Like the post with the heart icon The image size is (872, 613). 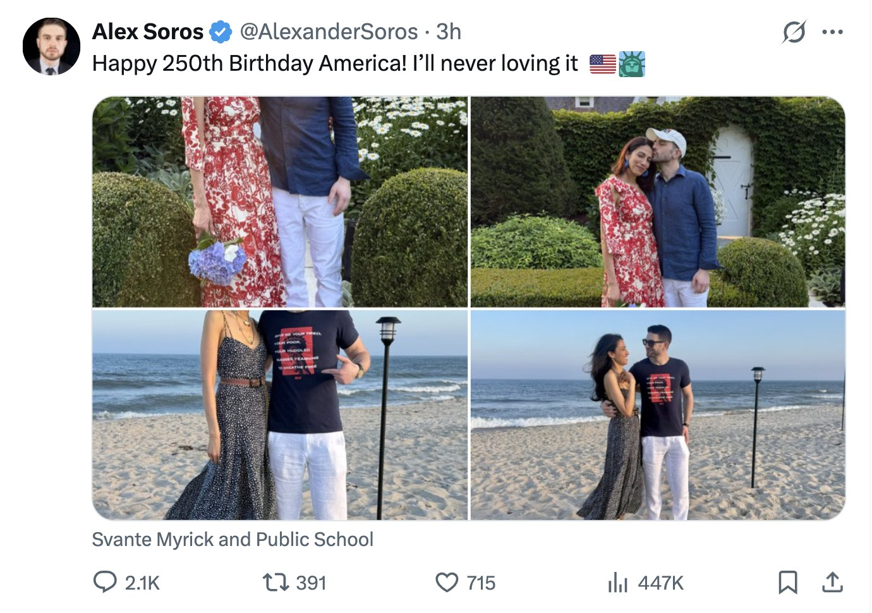tap(447, 582)
